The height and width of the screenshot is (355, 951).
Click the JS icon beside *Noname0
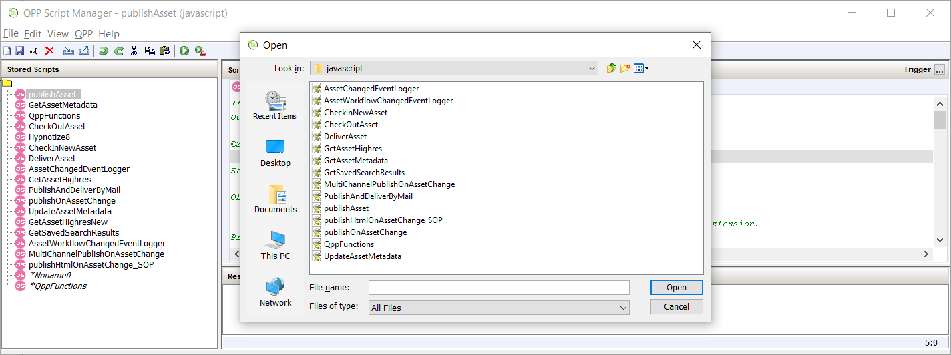point(20,276)
